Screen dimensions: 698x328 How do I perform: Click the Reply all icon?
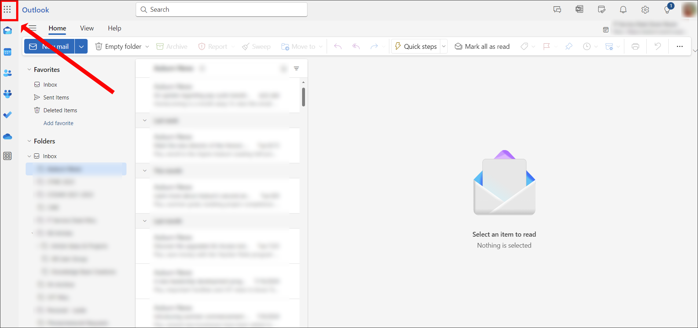pyautogui.click(x=356, y=47)
